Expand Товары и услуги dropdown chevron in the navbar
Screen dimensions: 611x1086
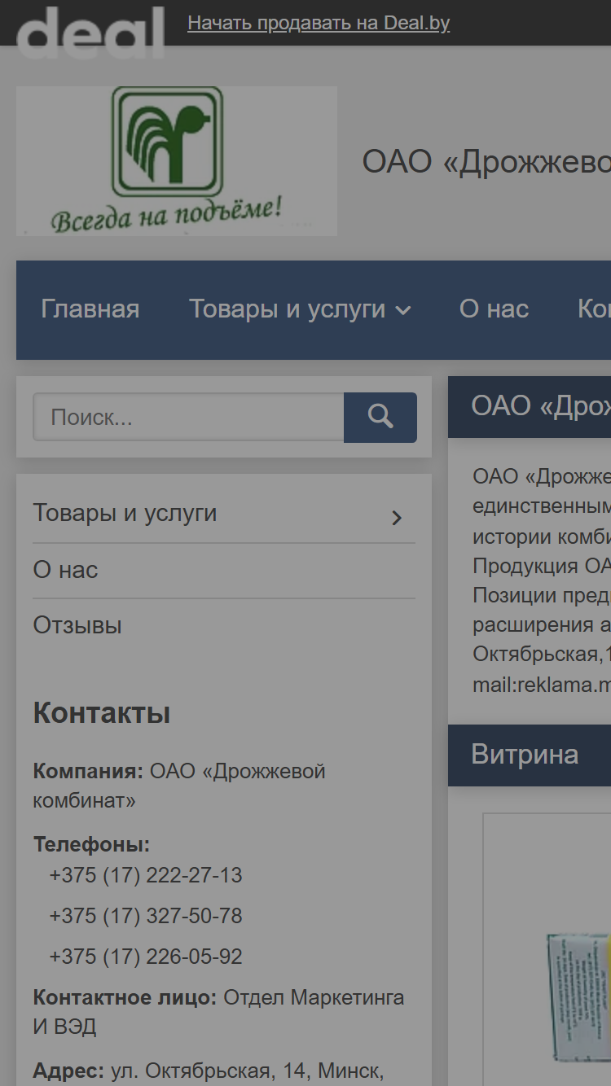[x=403, y=310]
